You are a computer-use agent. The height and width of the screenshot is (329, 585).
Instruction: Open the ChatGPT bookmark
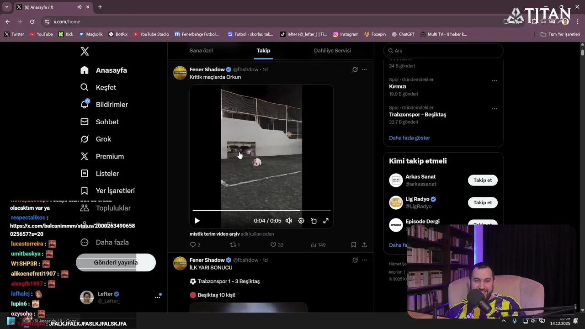pyautogui.click(x=403, y=34)
